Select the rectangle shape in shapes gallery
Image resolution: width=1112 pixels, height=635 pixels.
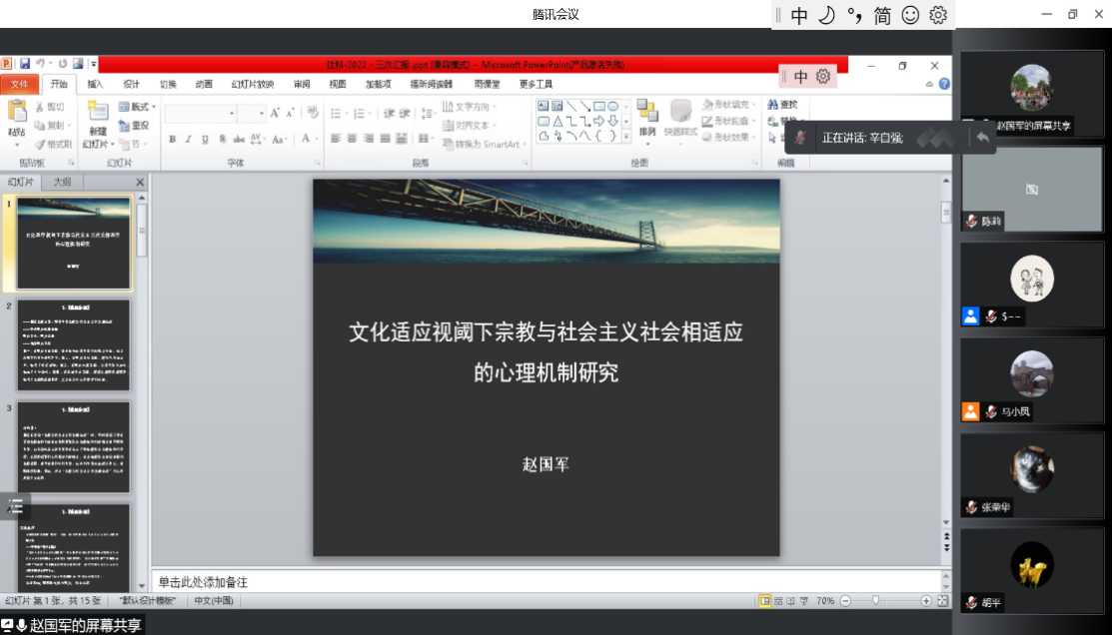click(599, 106)
